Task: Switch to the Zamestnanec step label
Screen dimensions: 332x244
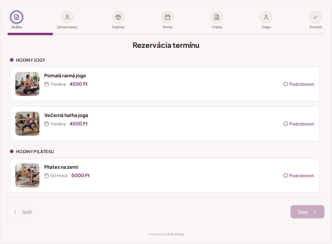Action: tap(67, 27)
